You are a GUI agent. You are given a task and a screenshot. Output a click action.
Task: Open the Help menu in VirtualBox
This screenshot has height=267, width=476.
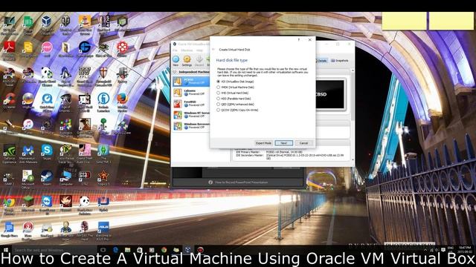pyautogui.click(x=199, y=50)
